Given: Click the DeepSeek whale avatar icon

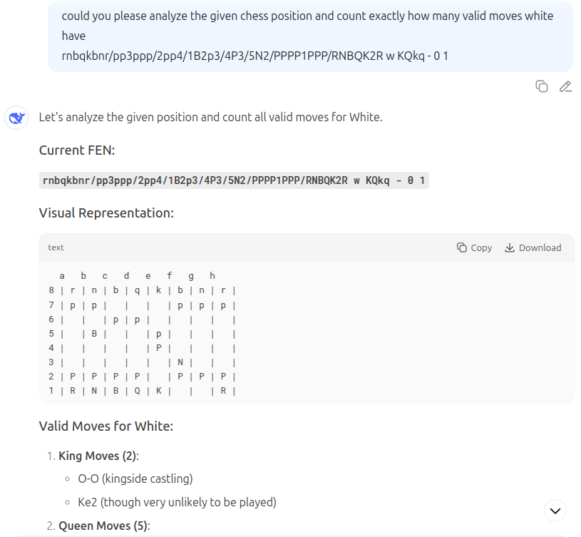Looking at the screenshot, I should point(16,118).
